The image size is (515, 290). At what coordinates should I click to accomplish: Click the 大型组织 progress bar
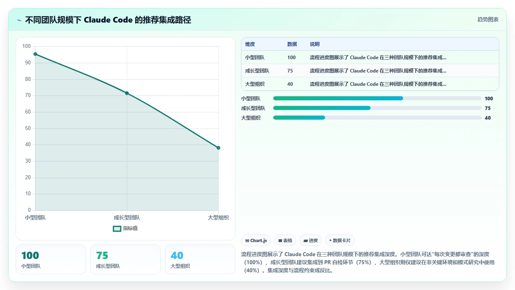[x=377, y=118]
